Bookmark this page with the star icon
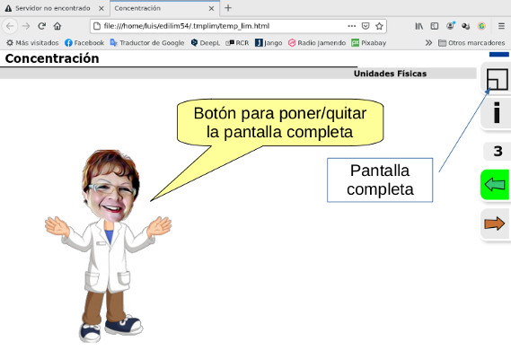This screenshot has height=359, width=511. pyautogui.click(x=379, y=26)
